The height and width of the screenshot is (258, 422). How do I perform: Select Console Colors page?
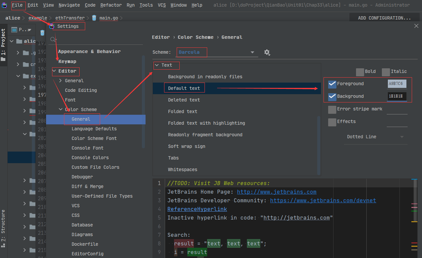(90, 158)
